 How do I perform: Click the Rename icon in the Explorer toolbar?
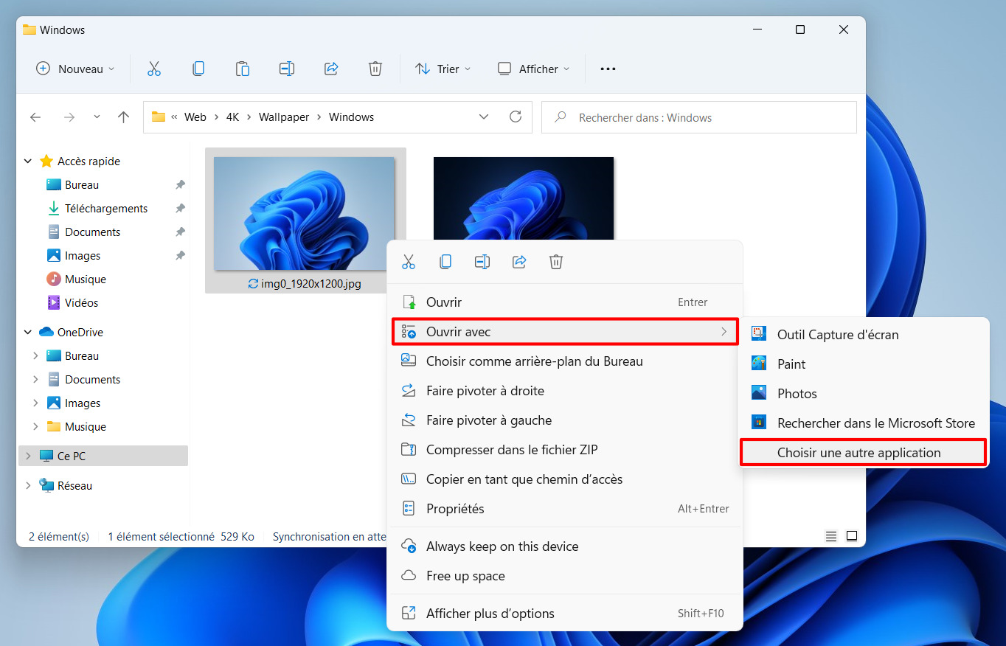coord(287,69)
